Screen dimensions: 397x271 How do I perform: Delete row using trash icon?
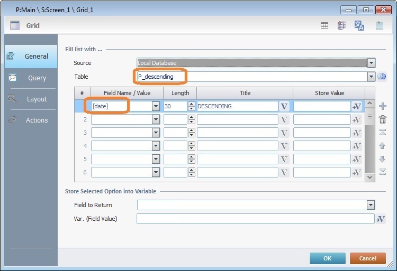pyautogui.click(x=383, y=119)
